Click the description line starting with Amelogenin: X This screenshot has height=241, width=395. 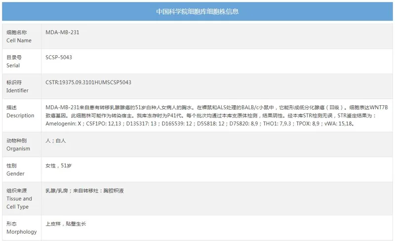pyautogui.click(x=200, y=123)
